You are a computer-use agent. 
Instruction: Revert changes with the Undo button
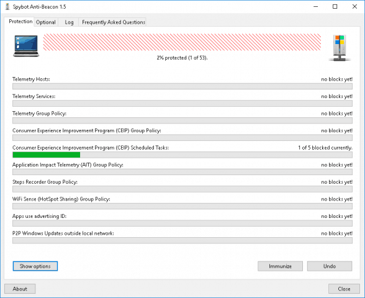point(330,266)
